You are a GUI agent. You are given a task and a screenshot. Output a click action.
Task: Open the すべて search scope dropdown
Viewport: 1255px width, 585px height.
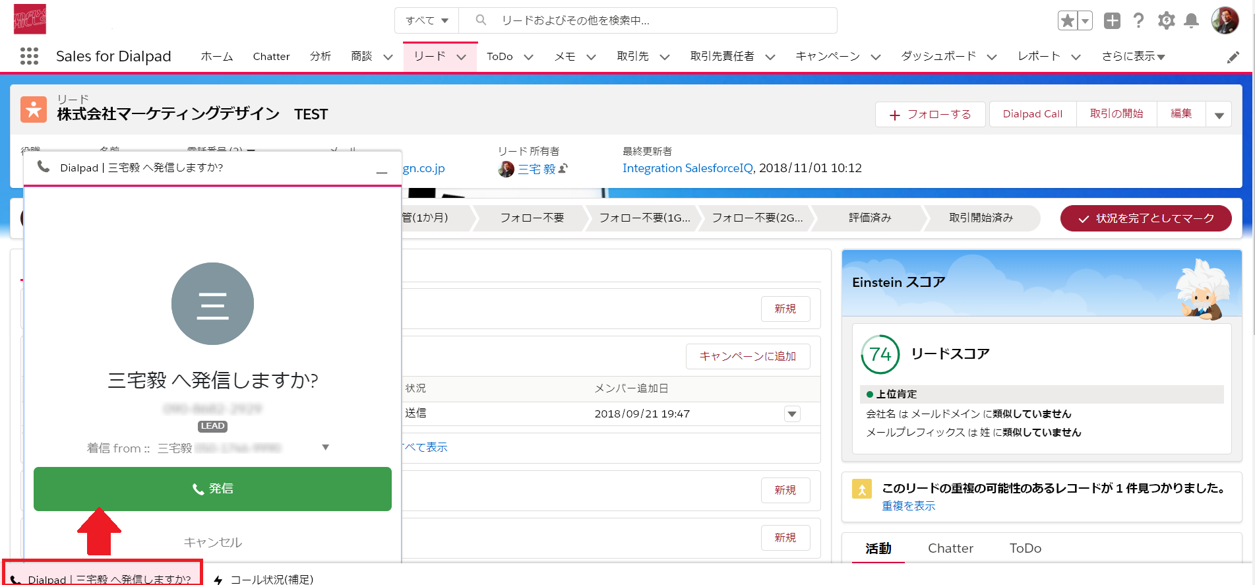(427, 20)
